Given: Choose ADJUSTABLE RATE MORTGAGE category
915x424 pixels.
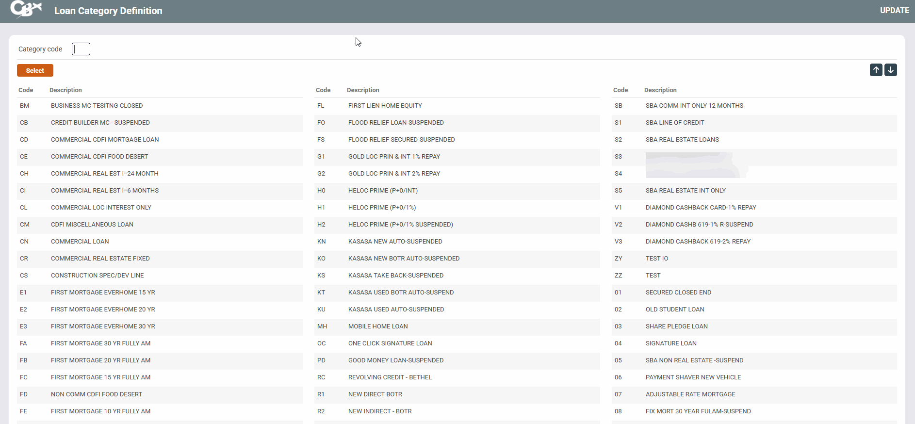Looking at the screenshot, I should tap(690, 394).
